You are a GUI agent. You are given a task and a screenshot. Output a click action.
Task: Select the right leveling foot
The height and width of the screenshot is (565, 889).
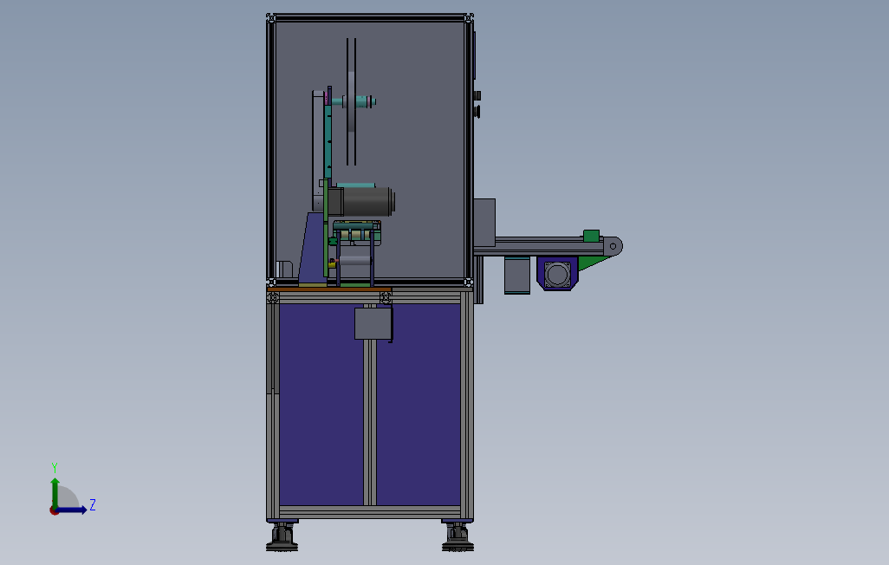pos(457,537)
